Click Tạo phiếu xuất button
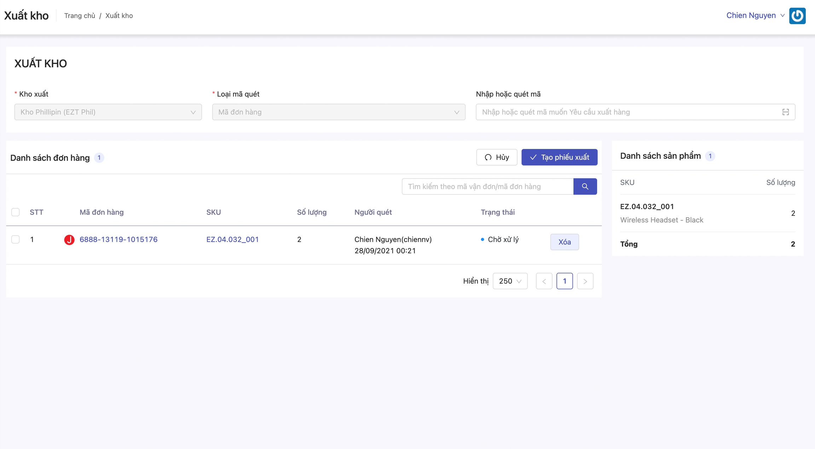Viewport: 815px width, 449px height. click(x=559, y=157)
